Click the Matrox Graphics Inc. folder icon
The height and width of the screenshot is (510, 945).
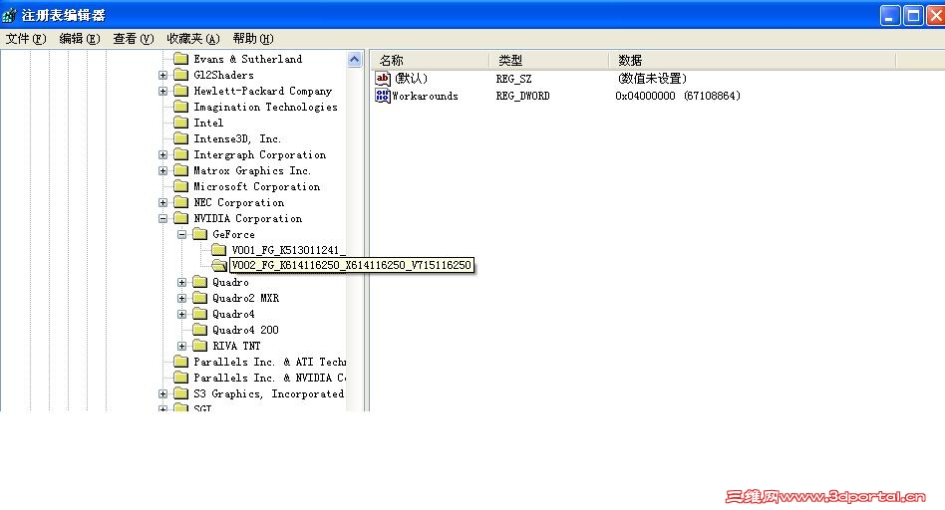180,170
